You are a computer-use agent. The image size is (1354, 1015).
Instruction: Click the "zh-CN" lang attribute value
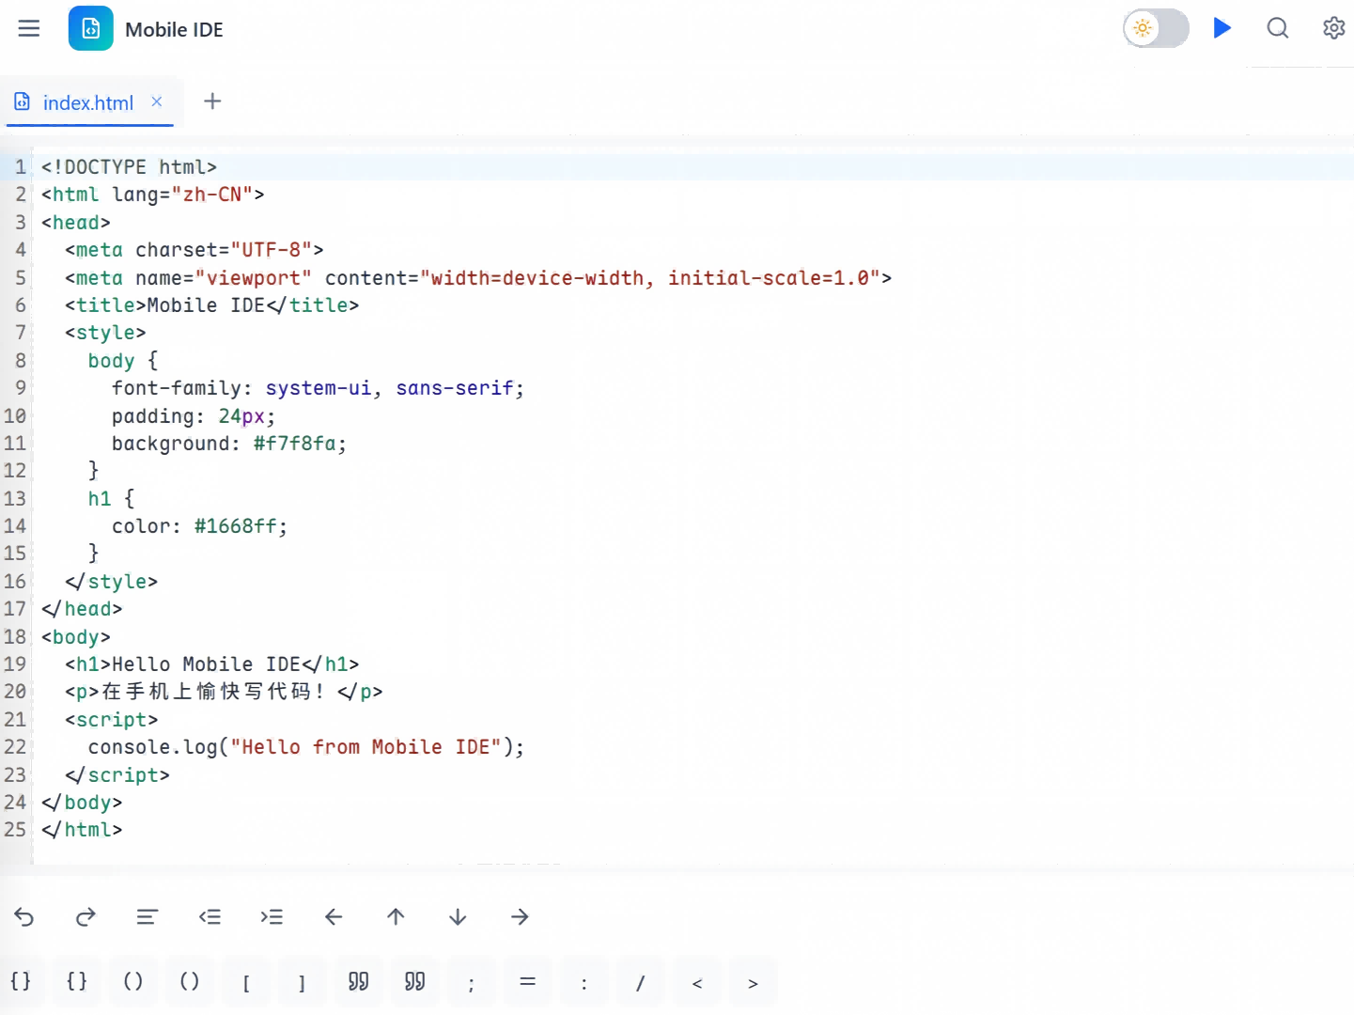click(212, 195)
